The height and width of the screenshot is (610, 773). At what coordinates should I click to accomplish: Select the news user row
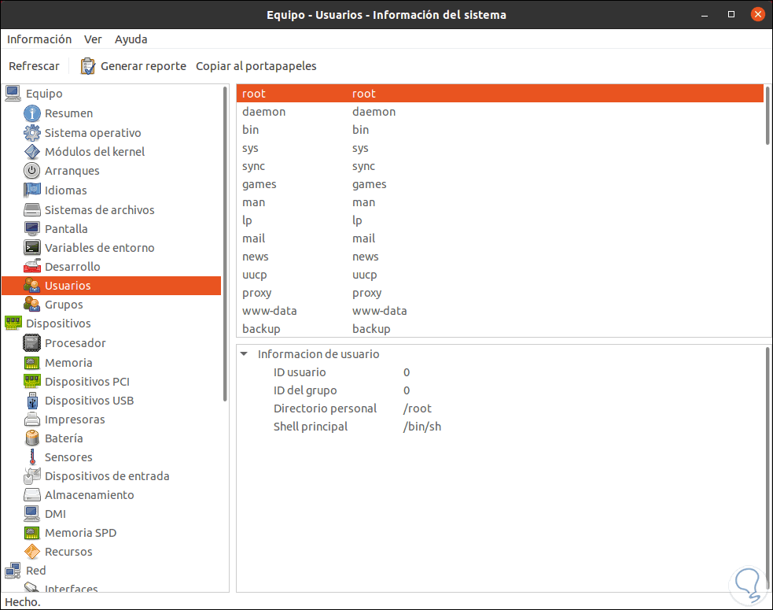[x=500, y=257]
